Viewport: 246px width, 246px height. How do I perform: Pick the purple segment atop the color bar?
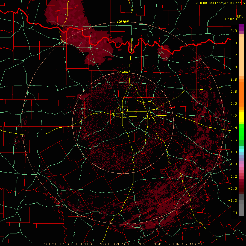(x=241, y=27)
